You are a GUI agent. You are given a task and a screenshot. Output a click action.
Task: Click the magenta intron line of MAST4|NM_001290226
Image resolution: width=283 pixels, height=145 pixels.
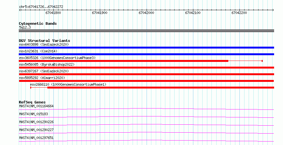[x=146, y=124]
